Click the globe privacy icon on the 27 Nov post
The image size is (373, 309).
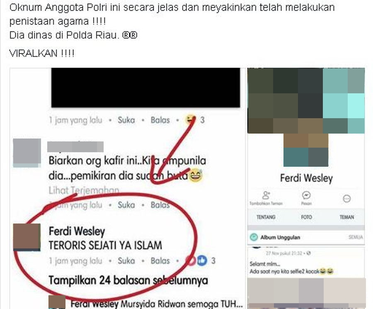tap(308, 253)
